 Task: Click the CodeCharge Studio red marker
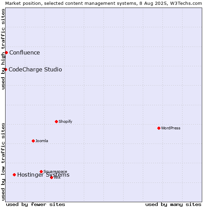pyautogui.click(x=6, y=70)
